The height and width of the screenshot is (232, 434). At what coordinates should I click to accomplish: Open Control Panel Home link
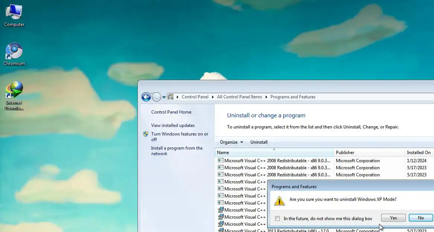point(171,112)
